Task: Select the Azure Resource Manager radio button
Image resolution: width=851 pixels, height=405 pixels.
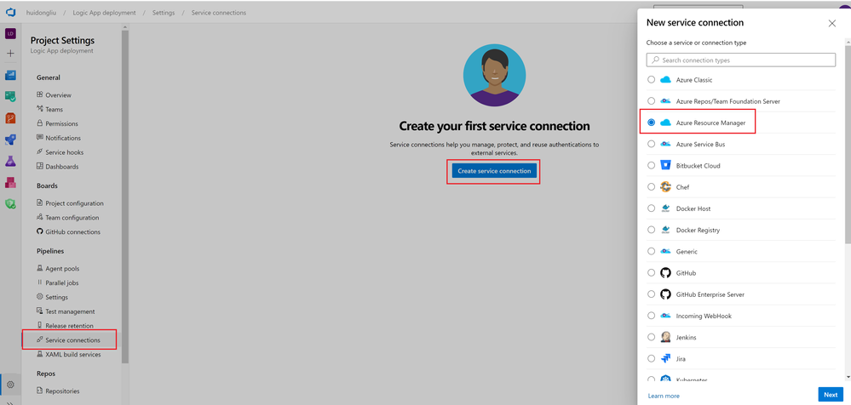Action: 652,123
